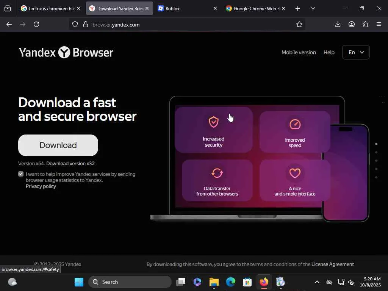
Task: Close the Download Yandex Browser tab
Action: 147,8
